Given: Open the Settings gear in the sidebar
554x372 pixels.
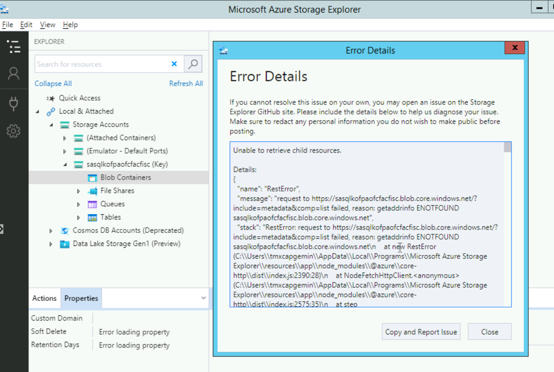Looking at the screenshot, I should coord(14,131).
